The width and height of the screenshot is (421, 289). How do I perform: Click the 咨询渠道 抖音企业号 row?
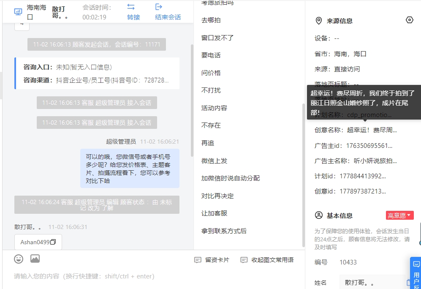pyautogui.click(x=97, y=80)
